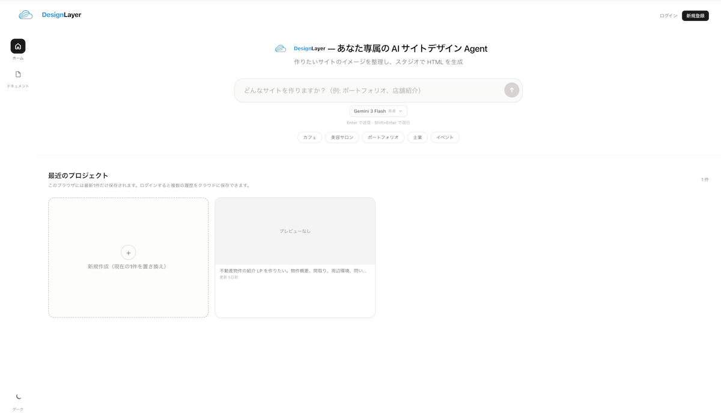
Task: Click the 新規作成 new project card label
Action: (127, 266)
